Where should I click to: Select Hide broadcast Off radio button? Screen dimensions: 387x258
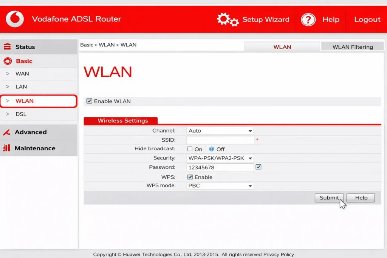pos(212,149)
